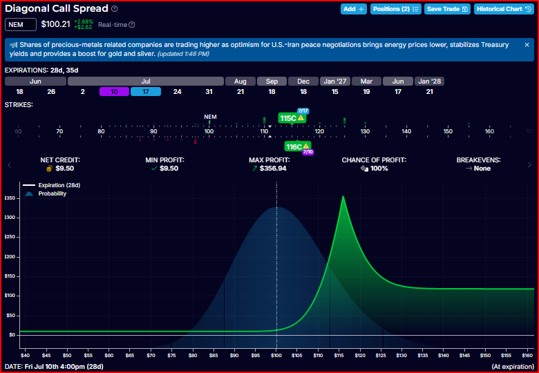Viewport: 539px width, 373px height.
Task: Toggle the purple Jul 10 expiration
Action: 115,92
